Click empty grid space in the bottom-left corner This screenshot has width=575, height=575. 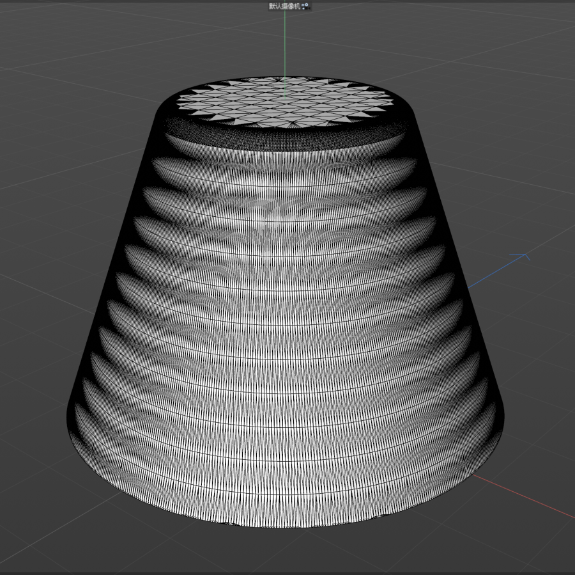[x=38, y=537]
